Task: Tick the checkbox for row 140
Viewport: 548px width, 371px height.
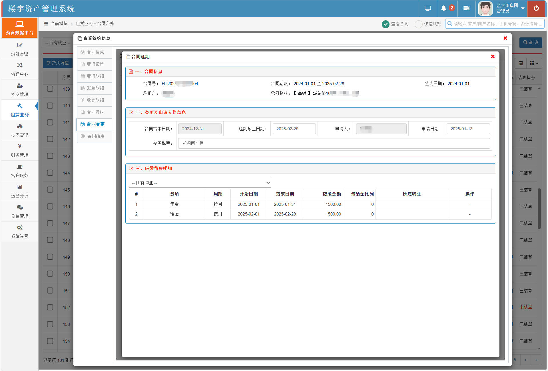Action: point(50,105)
